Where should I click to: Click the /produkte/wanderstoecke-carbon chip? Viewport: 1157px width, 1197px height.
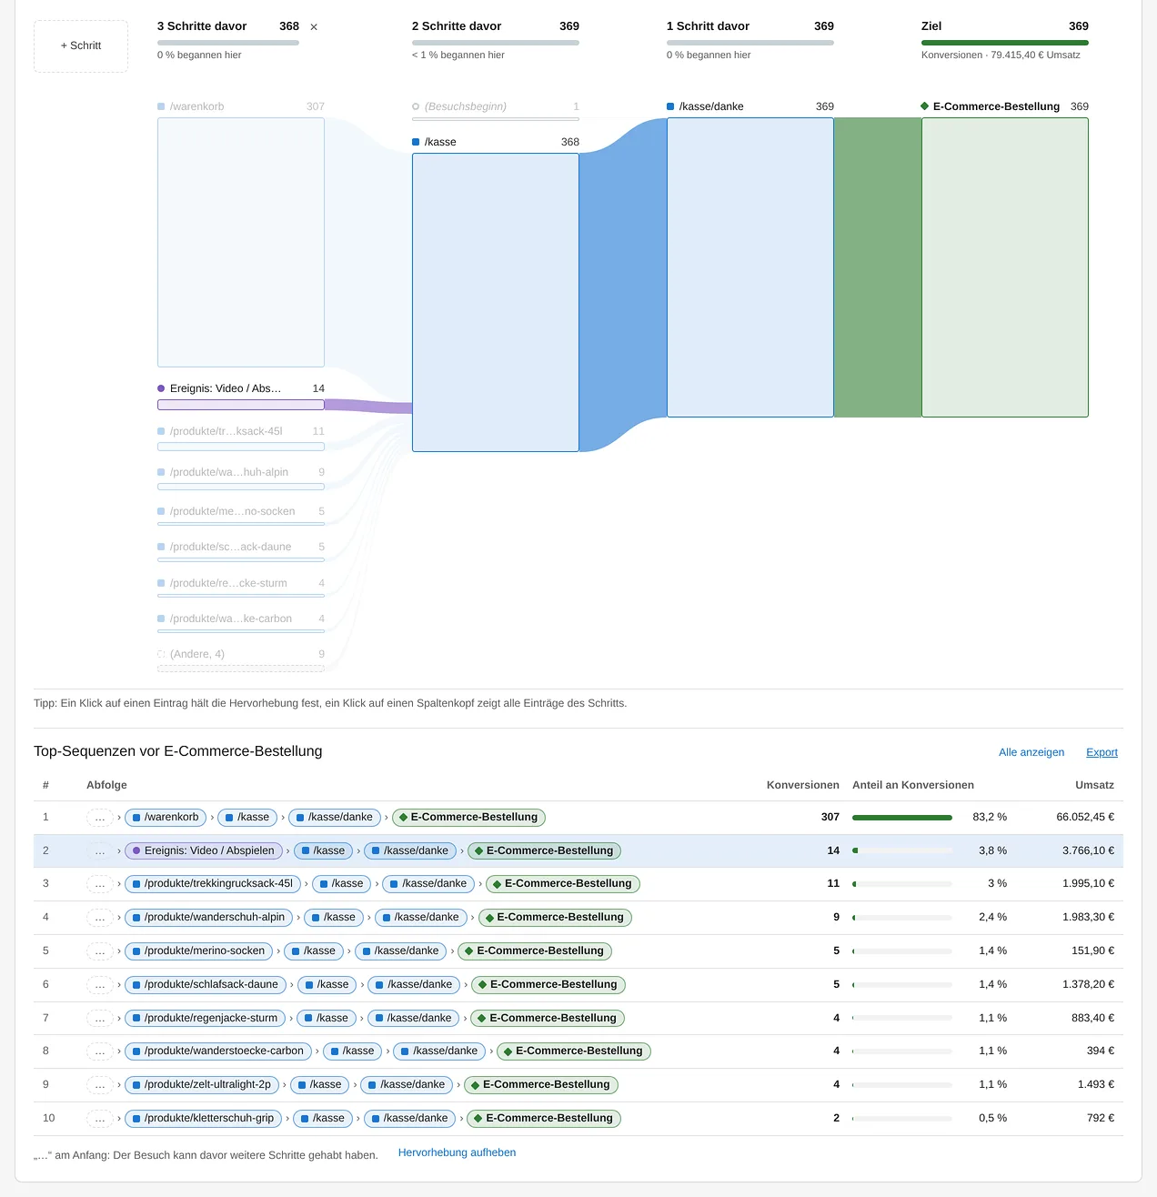point(218,1051)
